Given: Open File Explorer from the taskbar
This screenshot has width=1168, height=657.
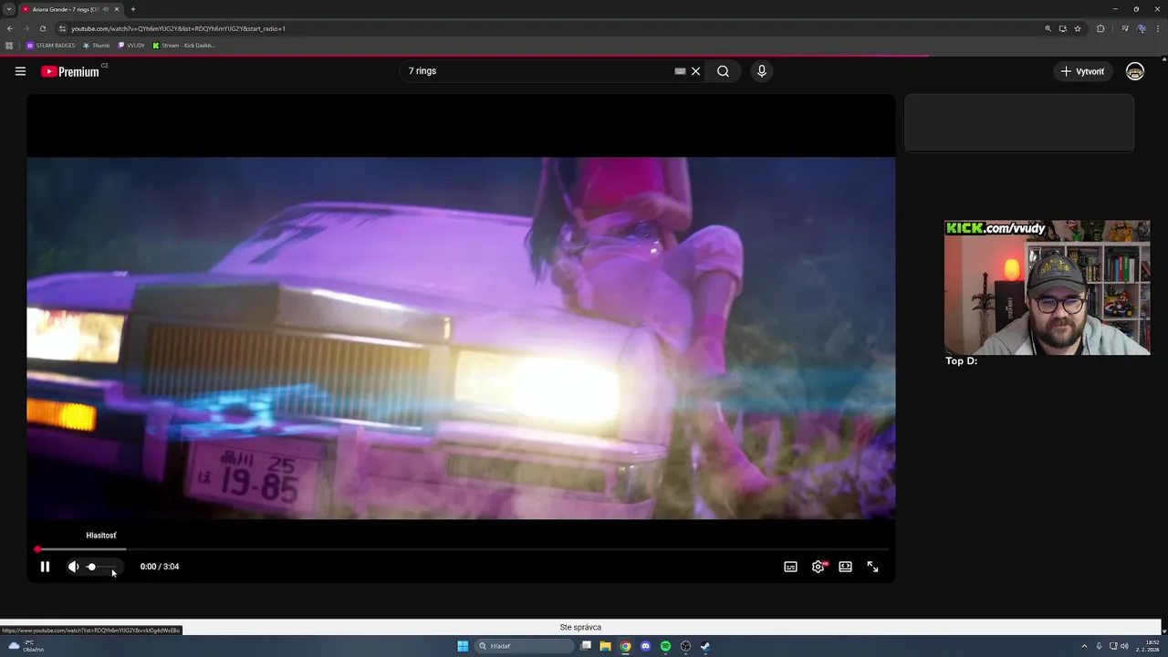Looking at the screenshot, I should [605, 646].
